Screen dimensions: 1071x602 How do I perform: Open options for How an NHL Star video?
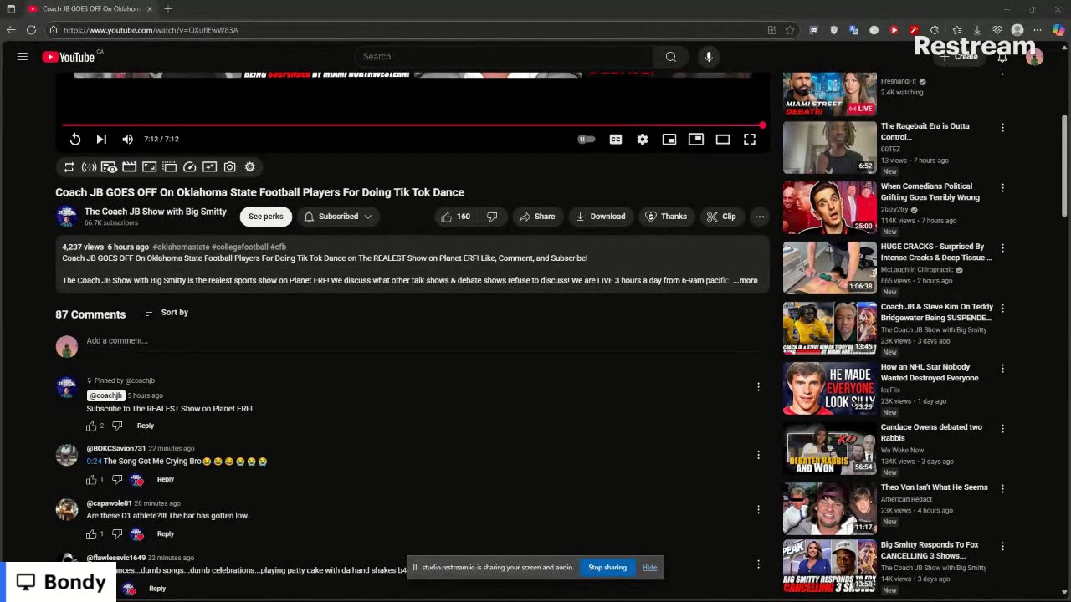point(1002,369)
